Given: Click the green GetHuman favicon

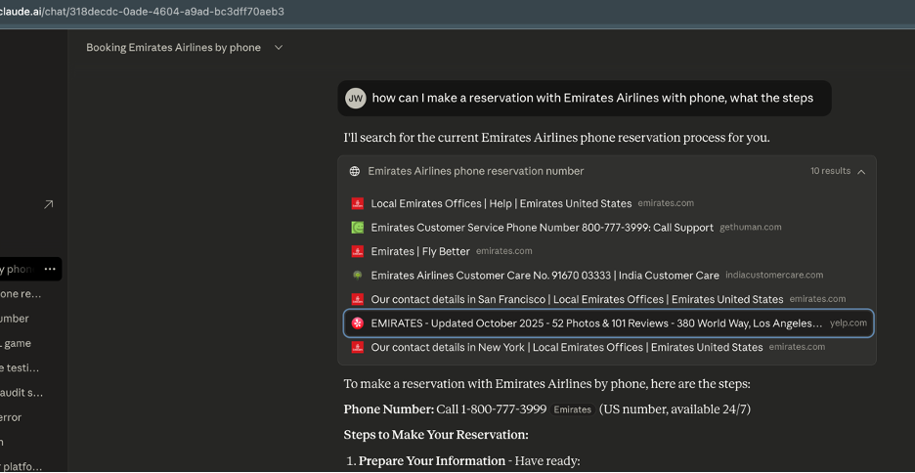Looking at the screenshot, I should coord(357,228).
